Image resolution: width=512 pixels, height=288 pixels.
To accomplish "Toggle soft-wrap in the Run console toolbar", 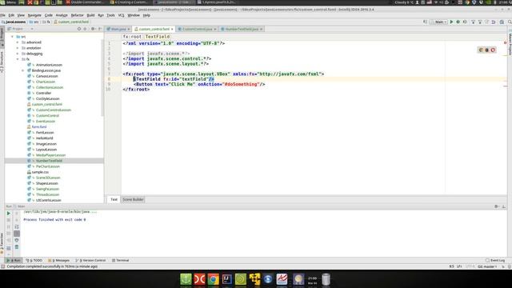I will click(17, 226).
